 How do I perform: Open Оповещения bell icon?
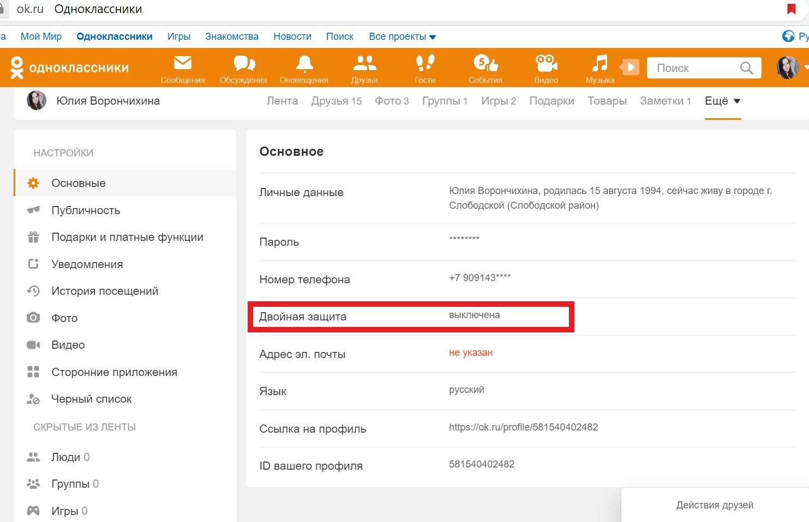click(x=304, y=64)
